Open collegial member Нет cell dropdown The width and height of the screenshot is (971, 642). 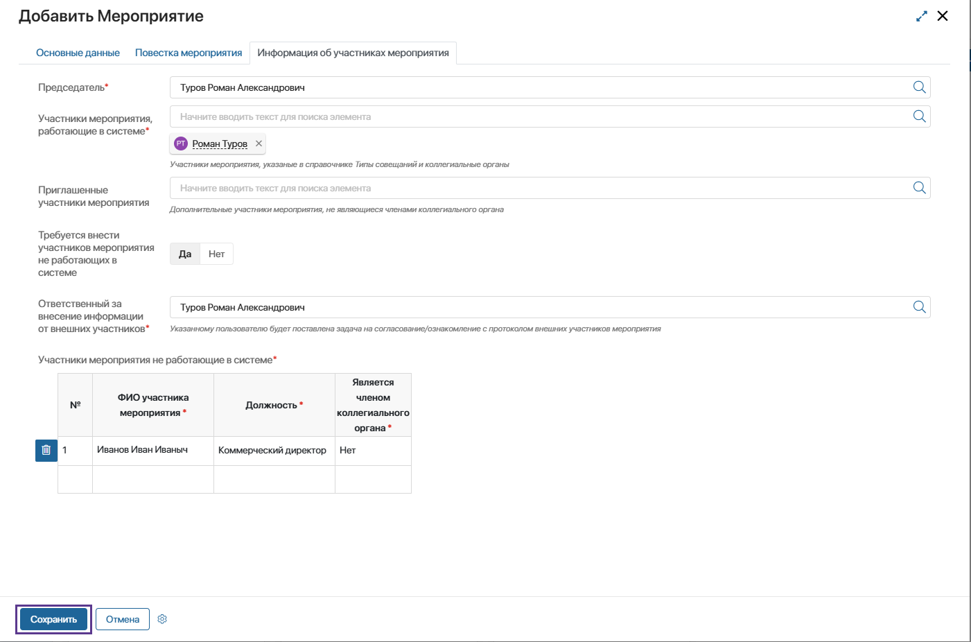373,450
